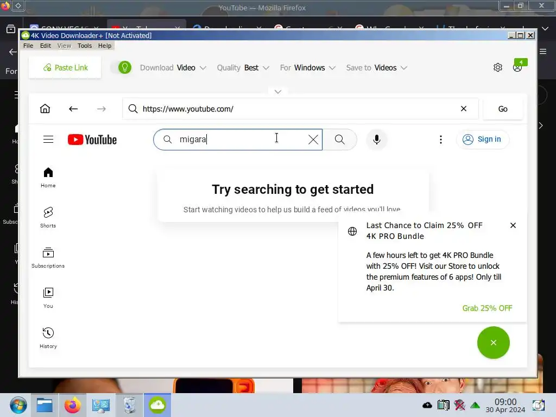Open the Quality Best dropdown
This screenshot has width=556, height=417.
pyautogui.click(x=243, y=68)
